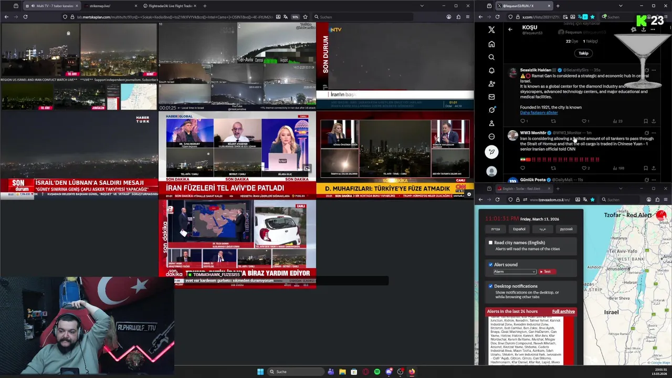Open X Explore search icon

(491, 57)
